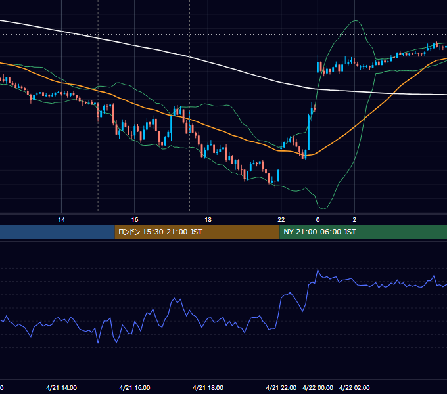Click the blue session bar left of London
Image resolution: width=447 pixels, height=394 pixels.
click(x=57, y=232)
